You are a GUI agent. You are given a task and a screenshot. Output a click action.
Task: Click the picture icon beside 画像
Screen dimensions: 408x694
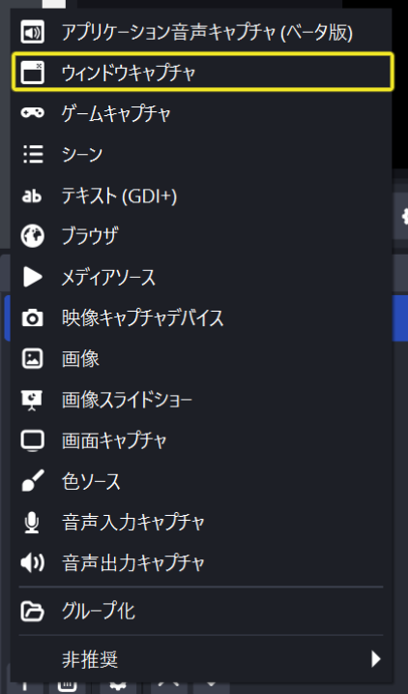[32, 358]
